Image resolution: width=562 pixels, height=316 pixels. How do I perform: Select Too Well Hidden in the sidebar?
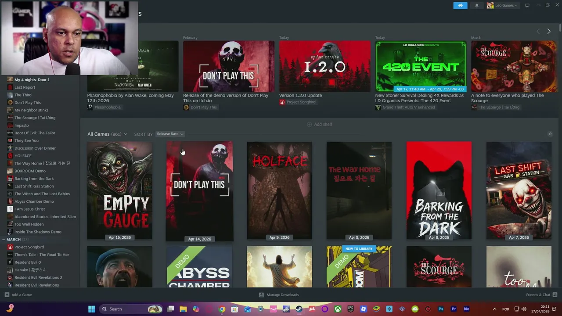coord(40,224)
